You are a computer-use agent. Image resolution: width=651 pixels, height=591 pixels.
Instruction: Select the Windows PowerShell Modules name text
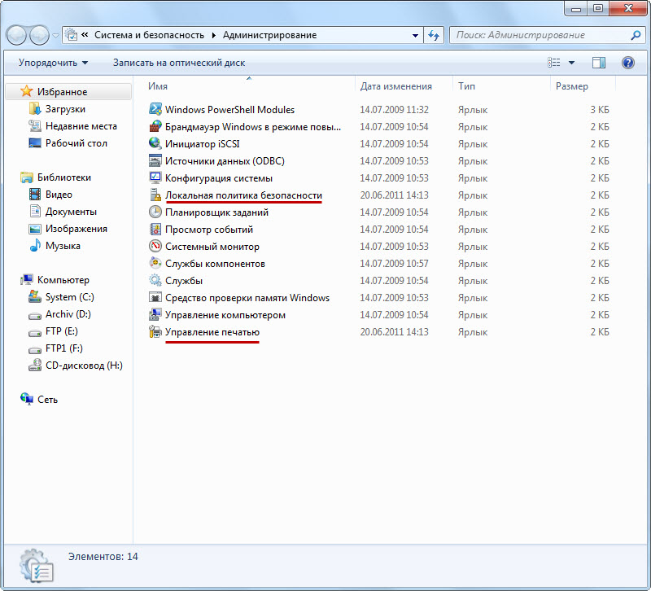pos(229,110)
